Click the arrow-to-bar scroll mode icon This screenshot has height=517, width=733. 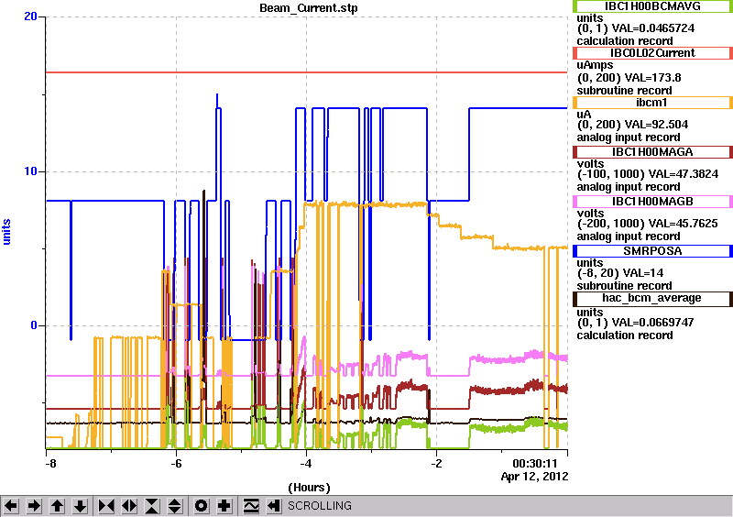point(274,506)
